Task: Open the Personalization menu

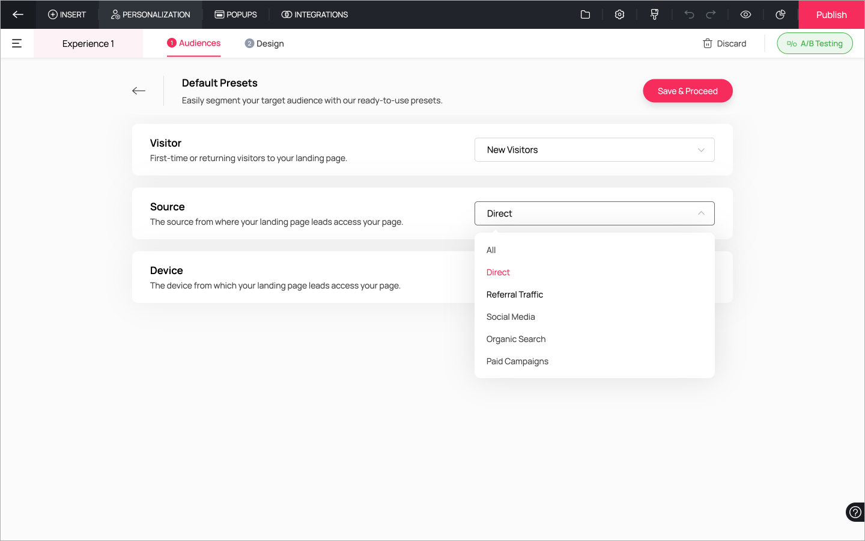Action: tap(151, 14)
